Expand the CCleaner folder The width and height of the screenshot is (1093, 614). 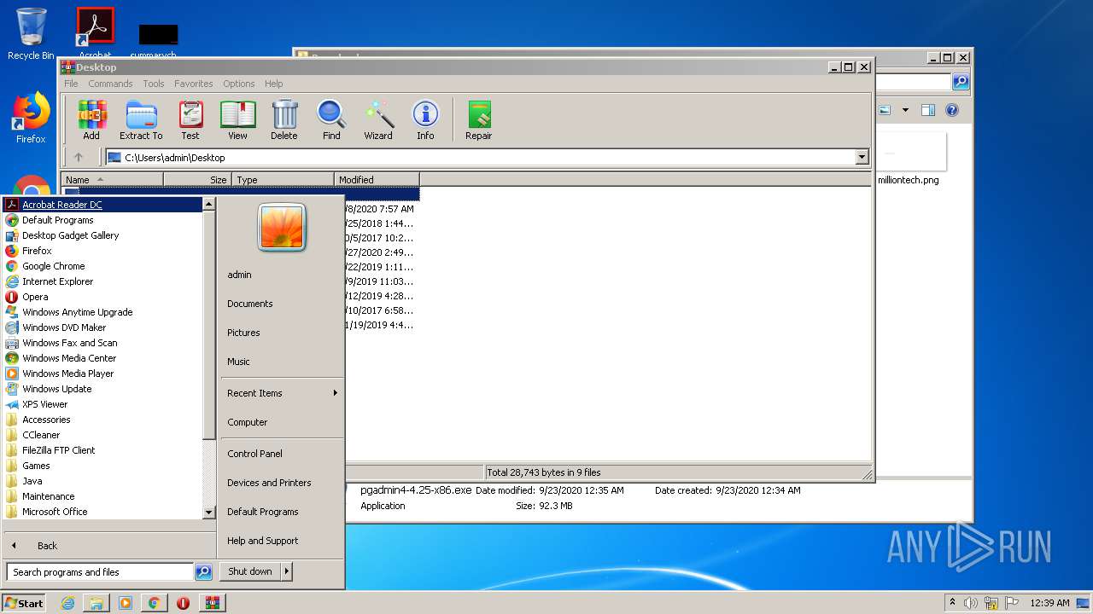[102, 435]
